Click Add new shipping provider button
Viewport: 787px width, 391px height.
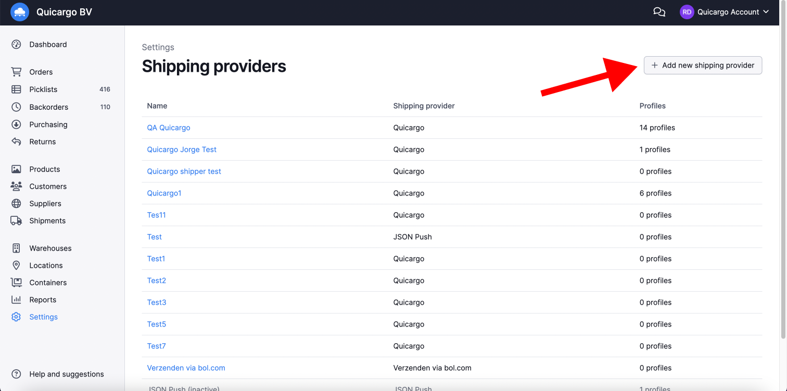point(703,66)
